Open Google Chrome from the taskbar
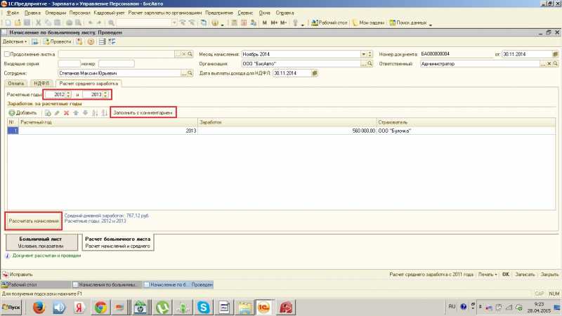 pyautogui.click(x=100, y=308)
